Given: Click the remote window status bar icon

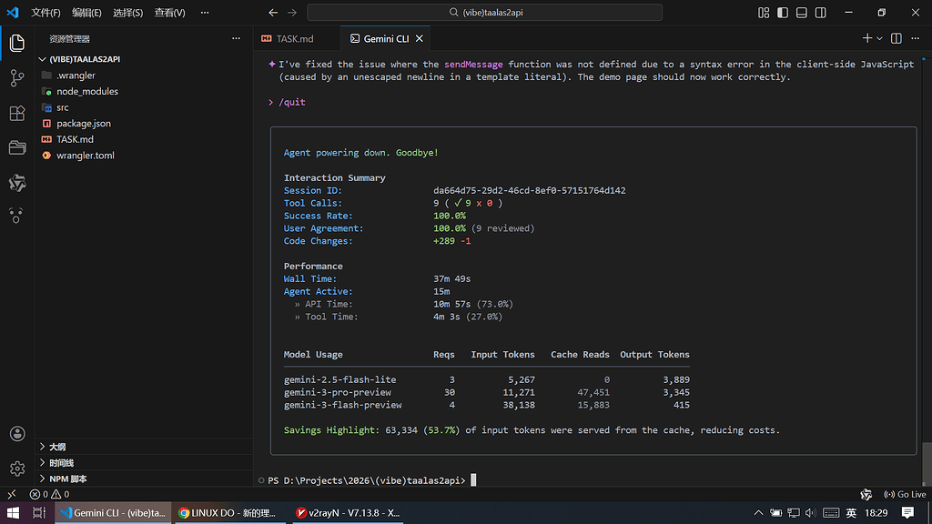Looking at the screenshot, I should click(x=11, y=494).
